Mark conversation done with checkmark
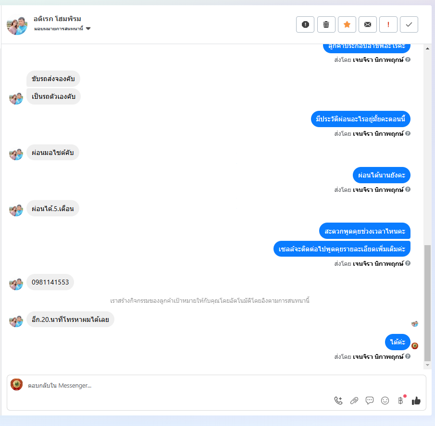 point(409,24)
